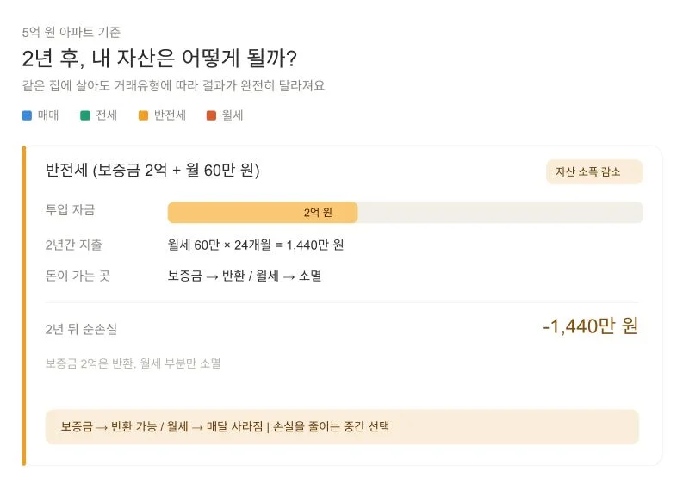Screen dimensions: 683x484
Task: Click the -1,440만 원 net loss amount
Action: click(590, 326)
